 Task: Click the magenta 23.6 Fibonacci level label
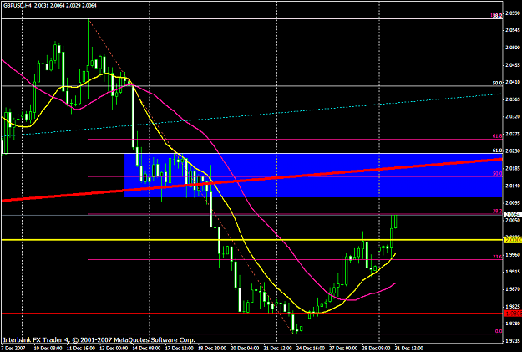click(498, 257)
